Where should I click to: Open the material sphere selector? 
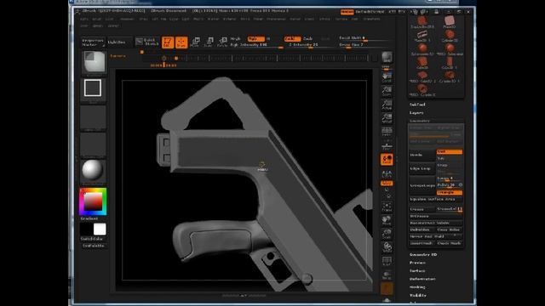click(93, 171)
